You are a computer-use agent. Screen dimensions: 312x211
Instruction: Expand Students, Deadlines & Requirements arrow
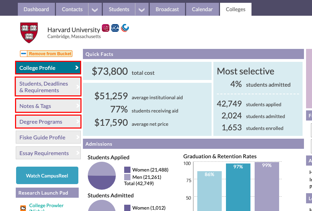tap(78, 87)
